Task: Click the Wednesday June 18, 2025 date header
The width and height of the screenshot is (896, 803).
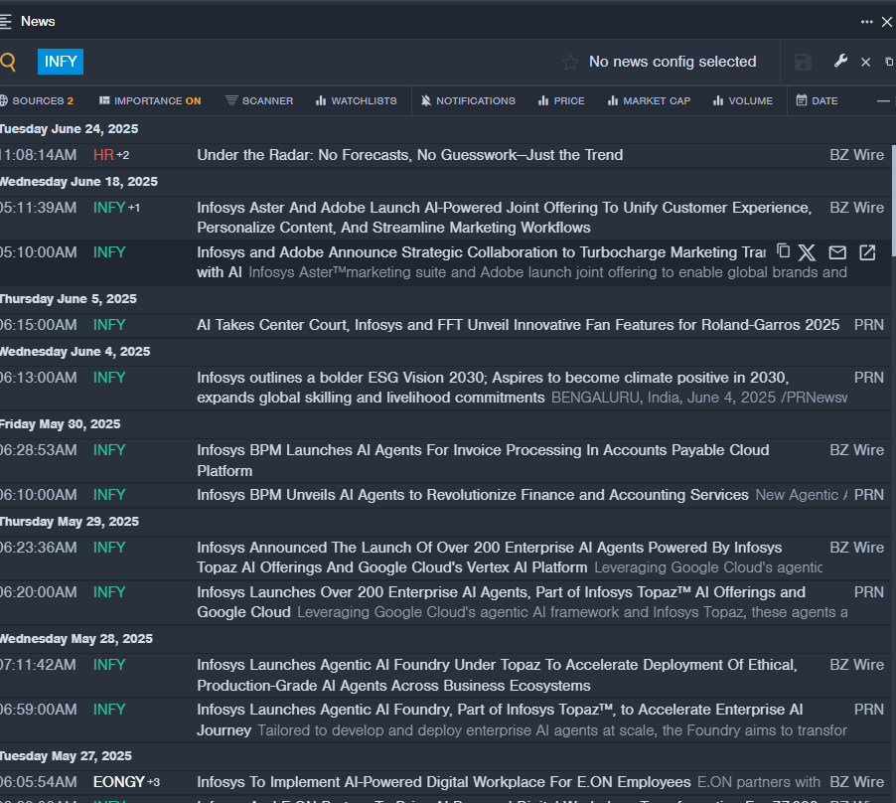Action: click(x=78, y=181)
